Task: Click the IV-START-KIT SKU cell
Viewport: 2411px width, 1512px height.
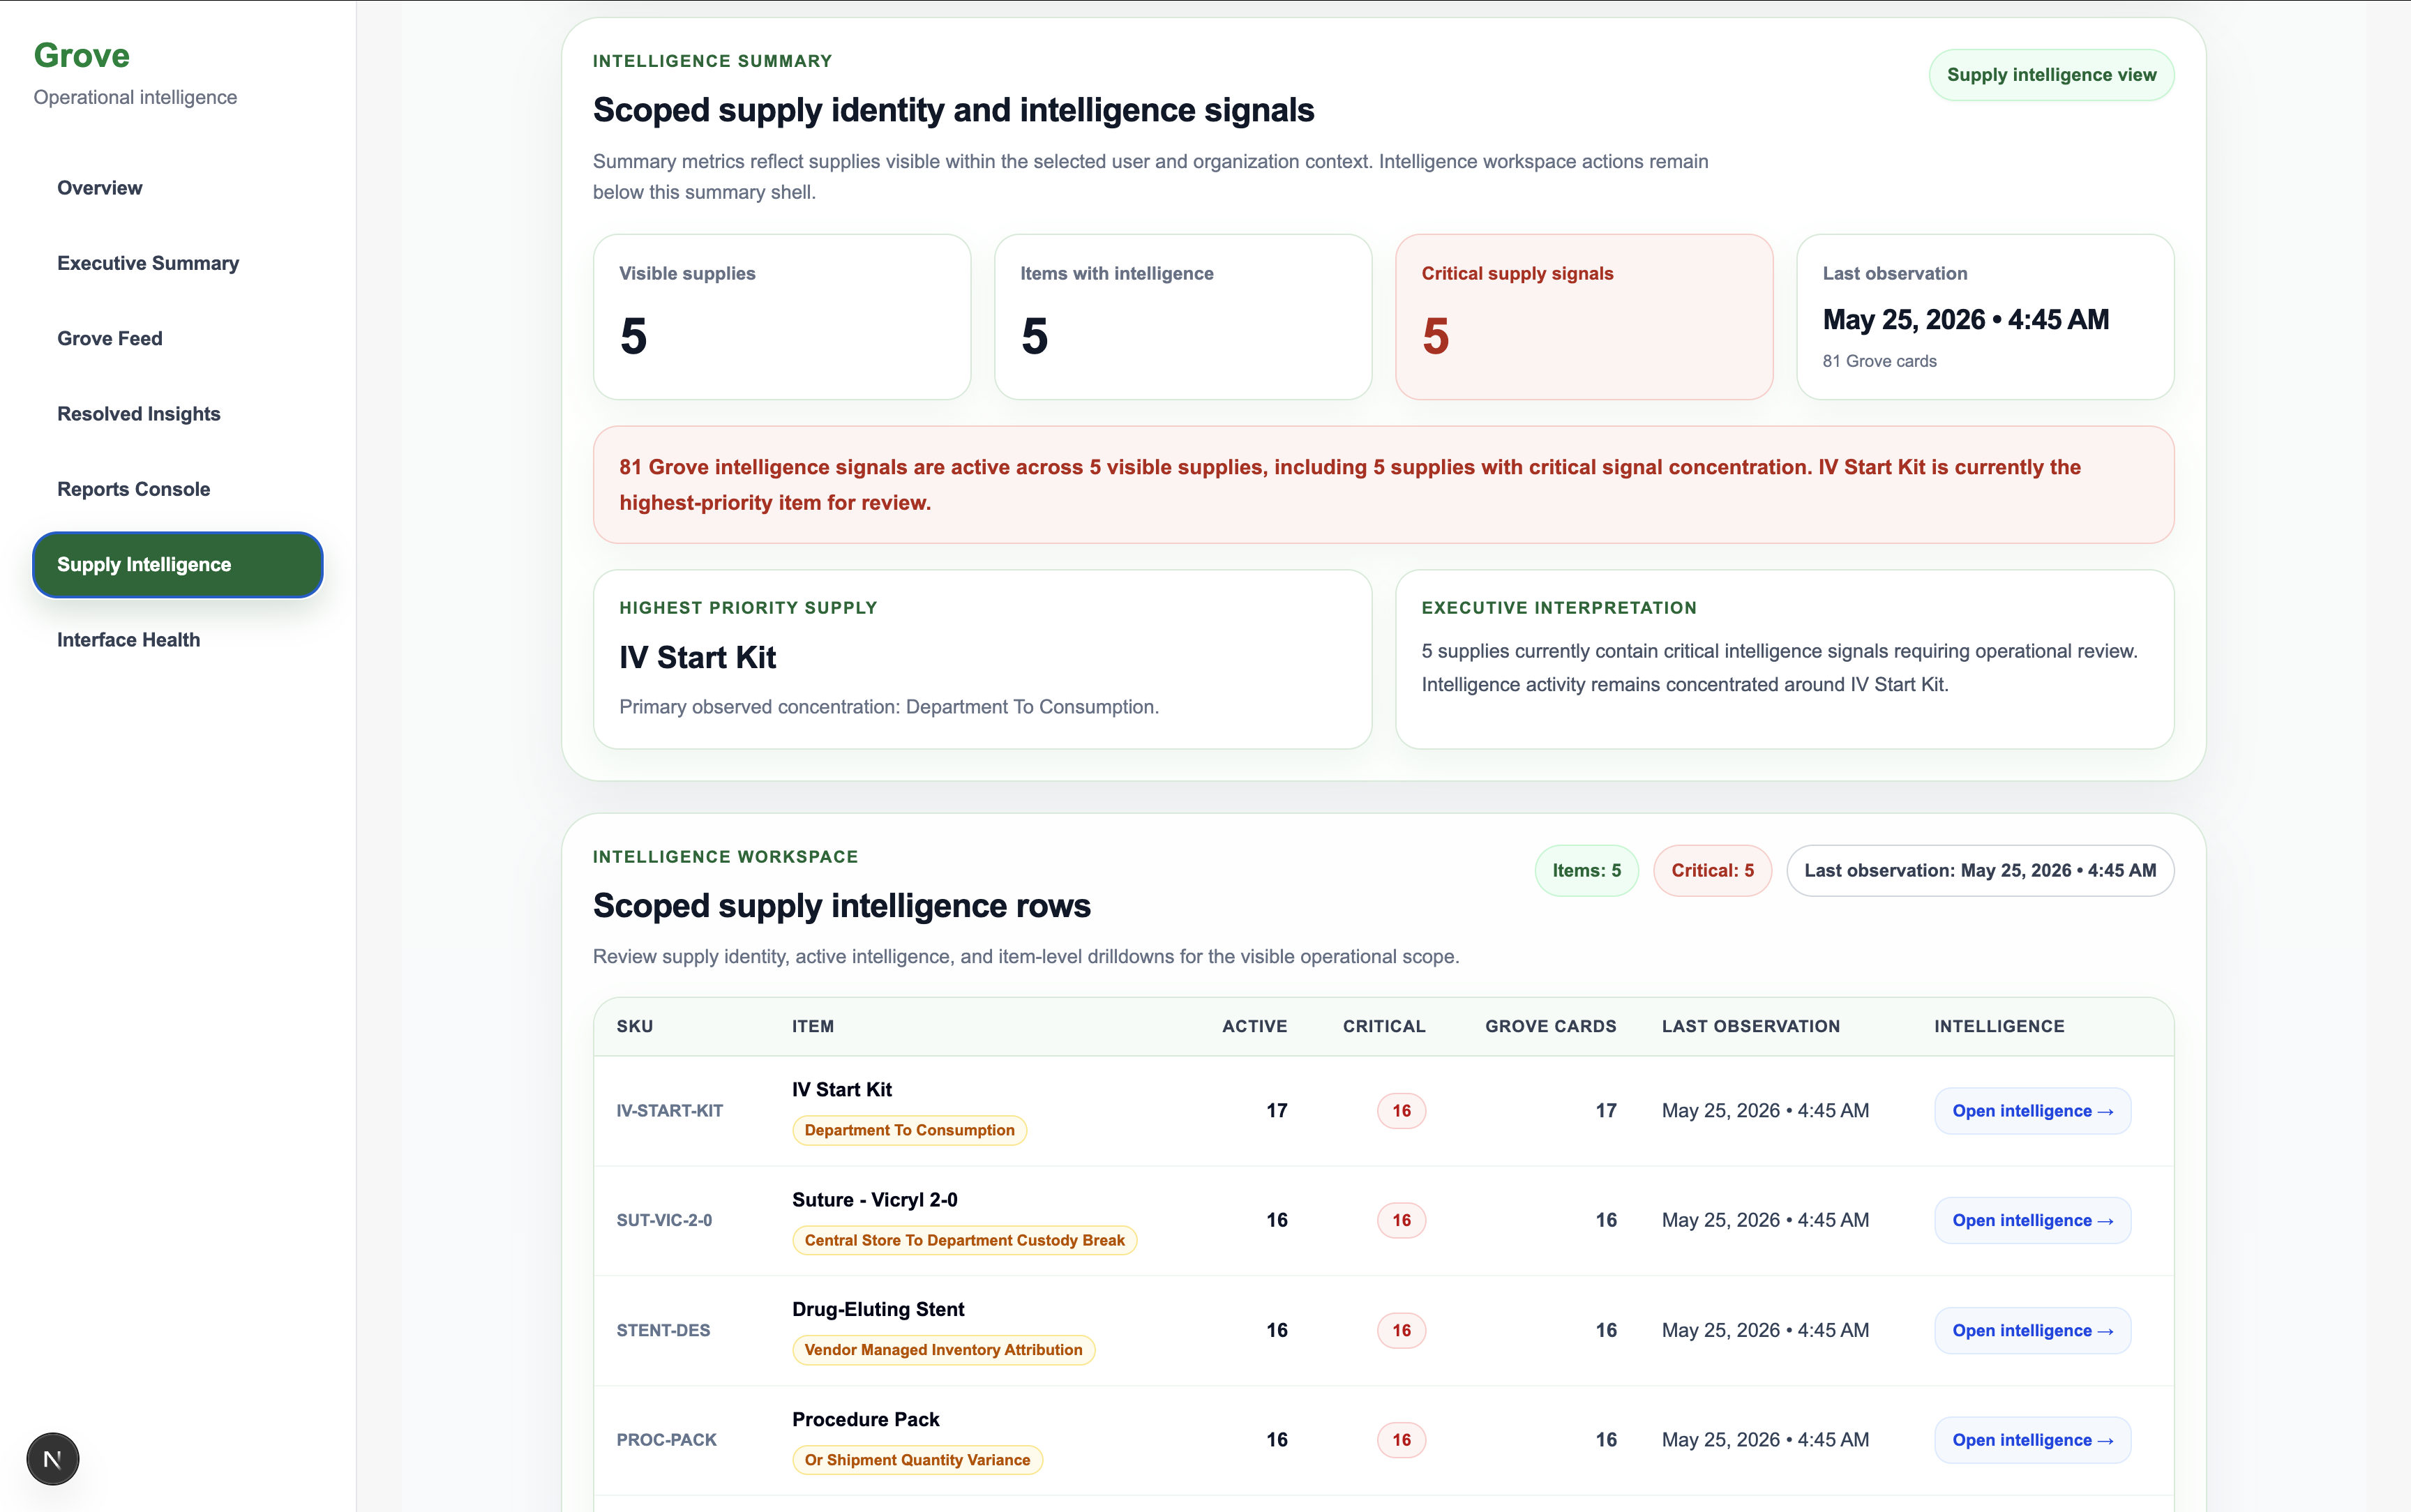Action: click(670, 1111)
